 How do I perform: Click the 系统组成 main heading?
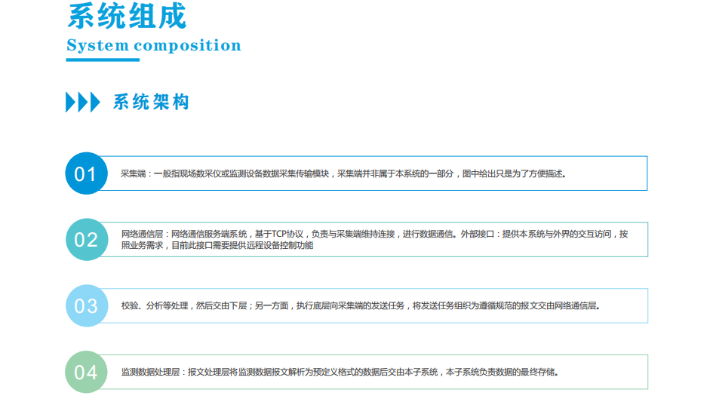[127, 17]
